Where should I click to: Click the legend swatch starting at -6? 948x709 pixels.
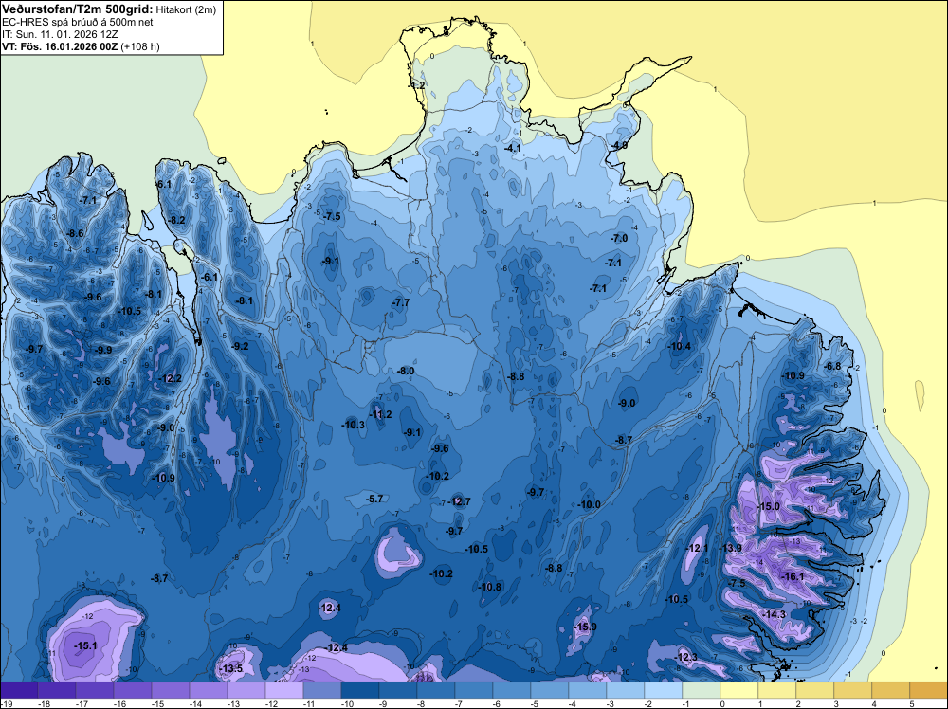point(512,690)
